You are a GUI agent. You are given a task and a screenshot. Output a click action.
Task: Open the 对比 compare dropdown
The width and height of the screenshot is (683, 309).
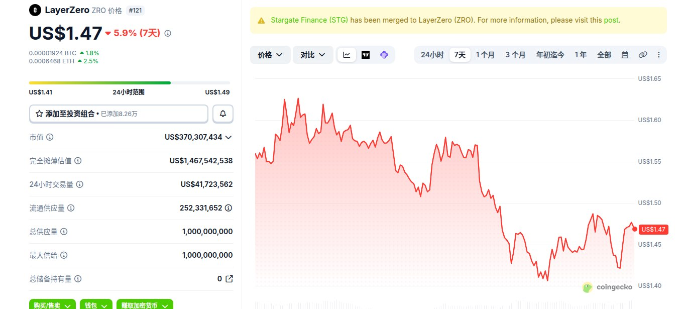click(x=313, y=55)
